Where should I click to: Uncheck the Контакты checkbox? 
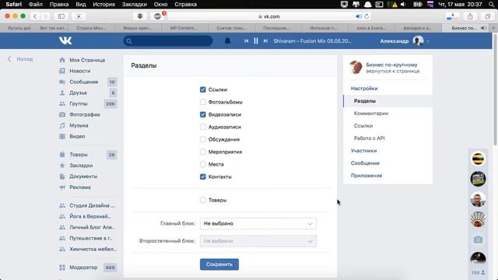point(203,177)
